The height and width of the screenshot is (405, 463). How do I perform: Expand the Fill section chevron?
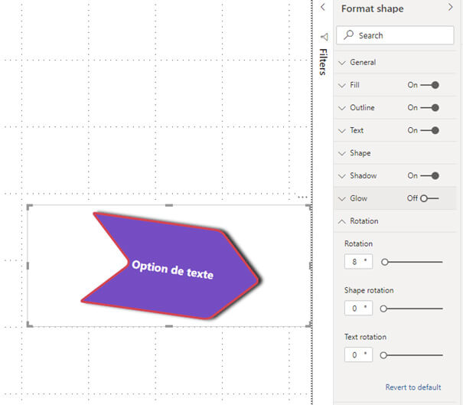[342, 86]
